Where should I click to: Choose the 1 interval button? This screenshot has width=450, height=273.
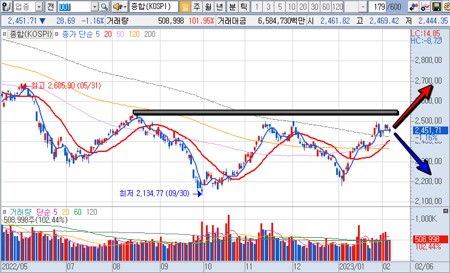(x=257, y=7)
